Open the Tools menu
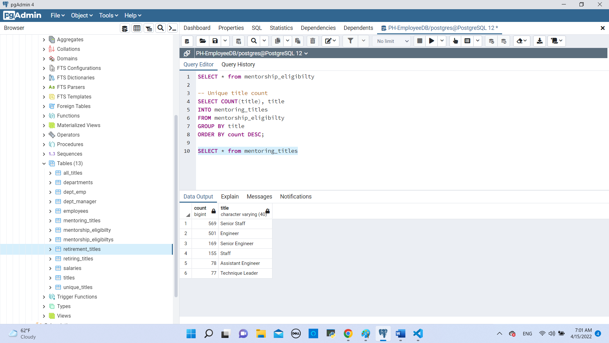This screenshot has height=343, width=609. [108, 15]
